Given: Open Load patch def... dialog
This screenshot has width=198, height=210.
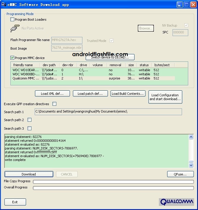Looking at the screenshot, I should point(90,94).
